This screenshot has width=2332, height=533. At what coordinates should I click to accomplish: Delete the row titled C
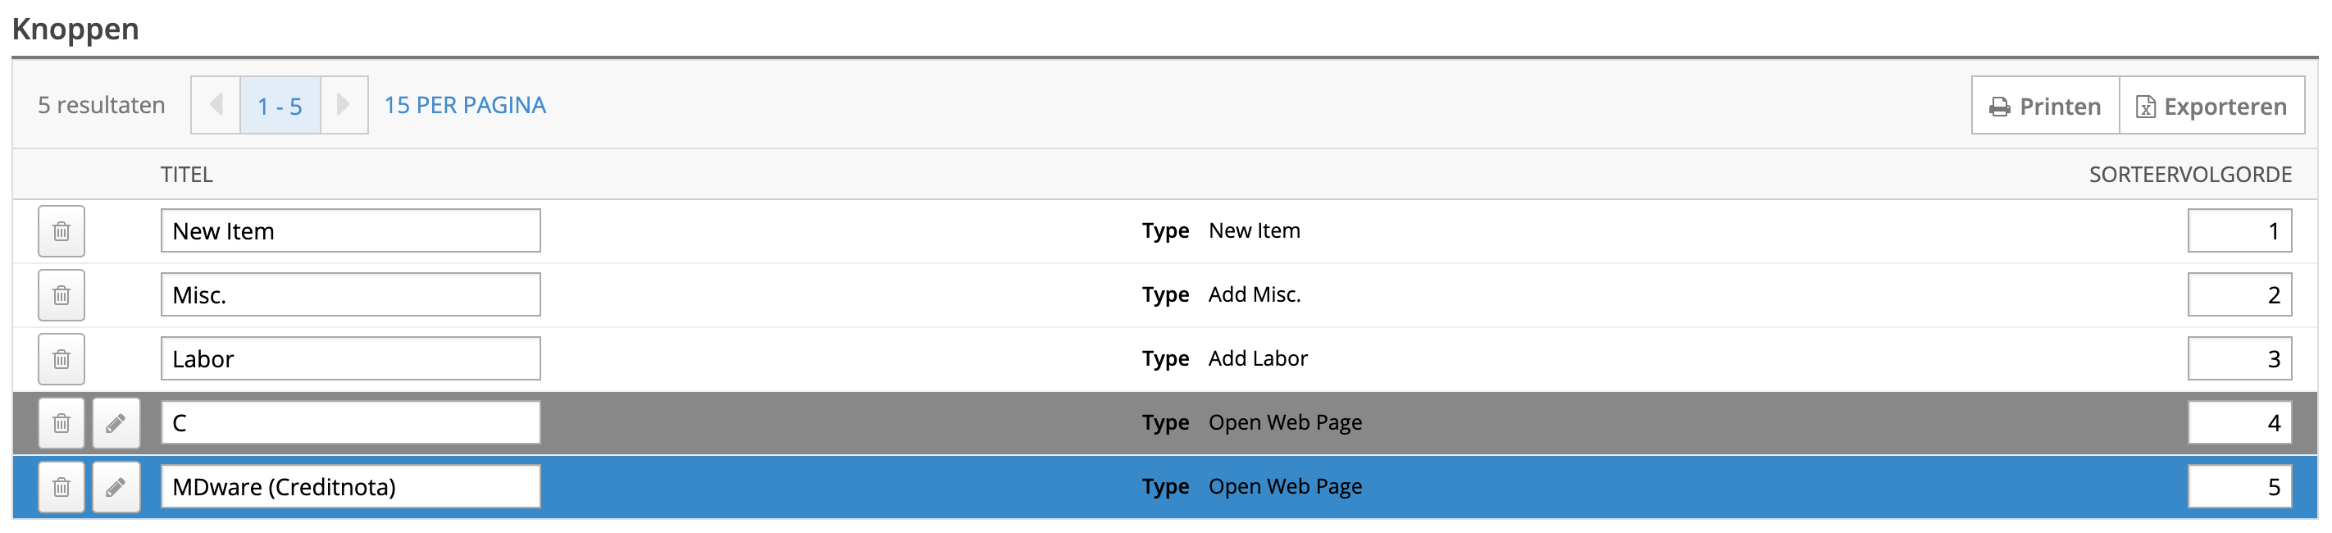61,422
